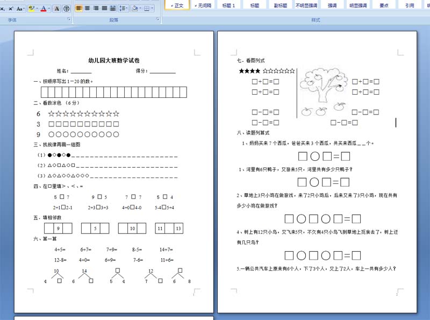The height and width of the screenshot is (320, 430).
Task: Apply yellow text highlight color
Action: coord(31,9)
